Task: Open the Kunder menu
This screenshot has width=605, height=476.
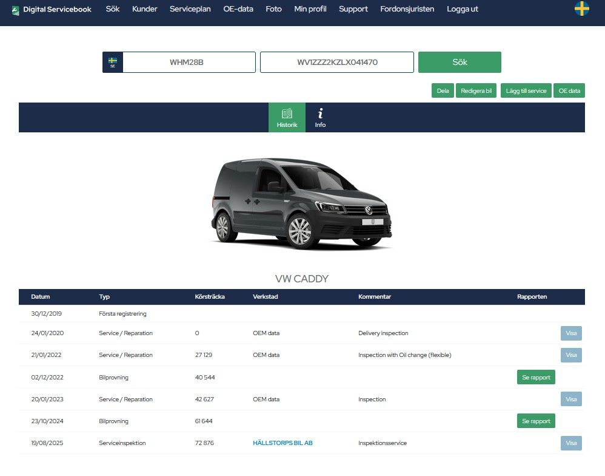Action: tap(145, 9)
